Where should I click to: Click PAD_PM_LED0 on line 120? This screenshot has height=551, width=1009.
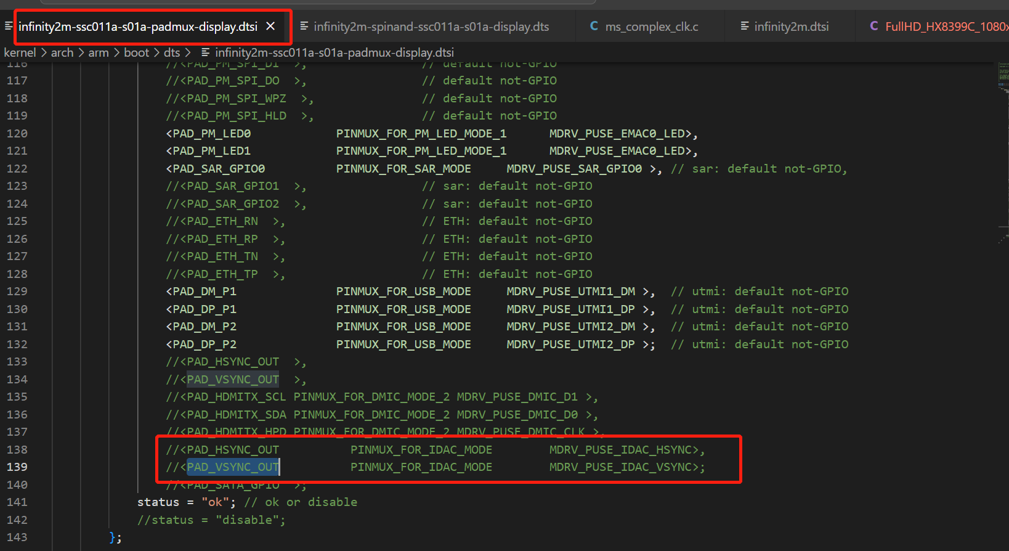212,133
